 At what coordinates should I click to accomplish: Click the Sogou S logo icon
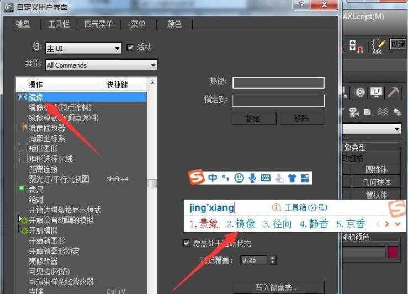(197, 177)
